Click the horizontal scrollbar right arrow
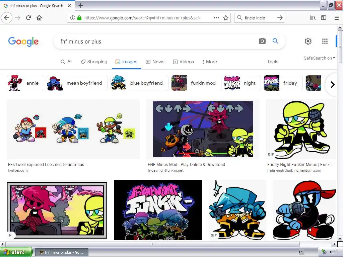 334,244
